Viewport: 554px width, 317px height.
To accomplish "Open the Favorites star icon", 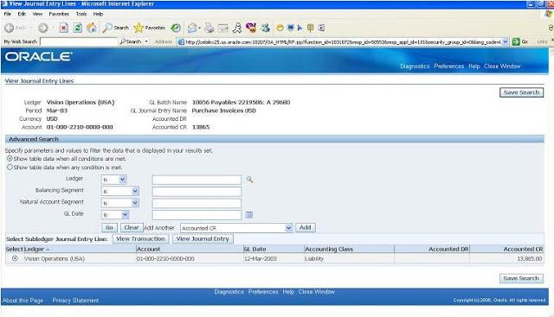I will tap(138, 28).
